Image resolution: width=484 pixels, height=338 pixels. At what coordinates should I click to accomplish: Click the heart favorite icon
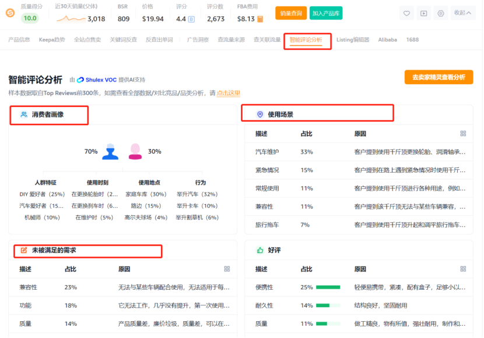click(407, 13)
